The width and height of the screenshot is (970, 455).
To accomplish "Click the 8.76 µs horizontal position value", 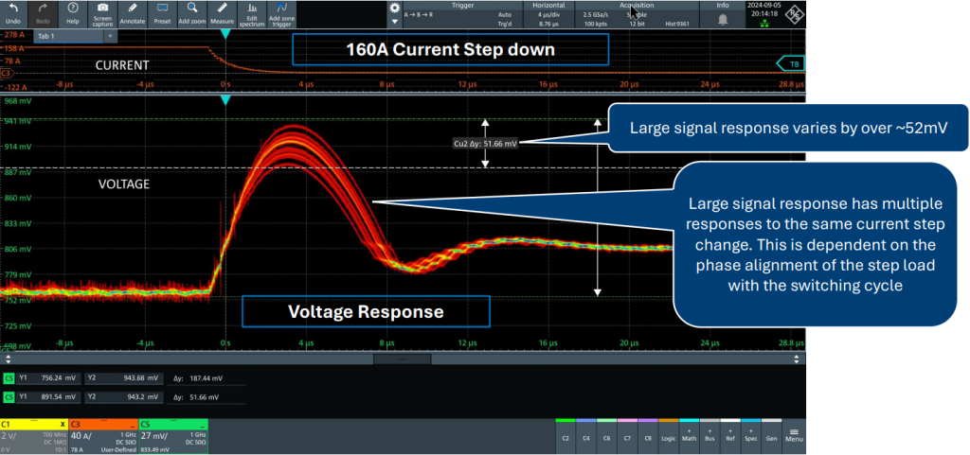I will [548, 24].
